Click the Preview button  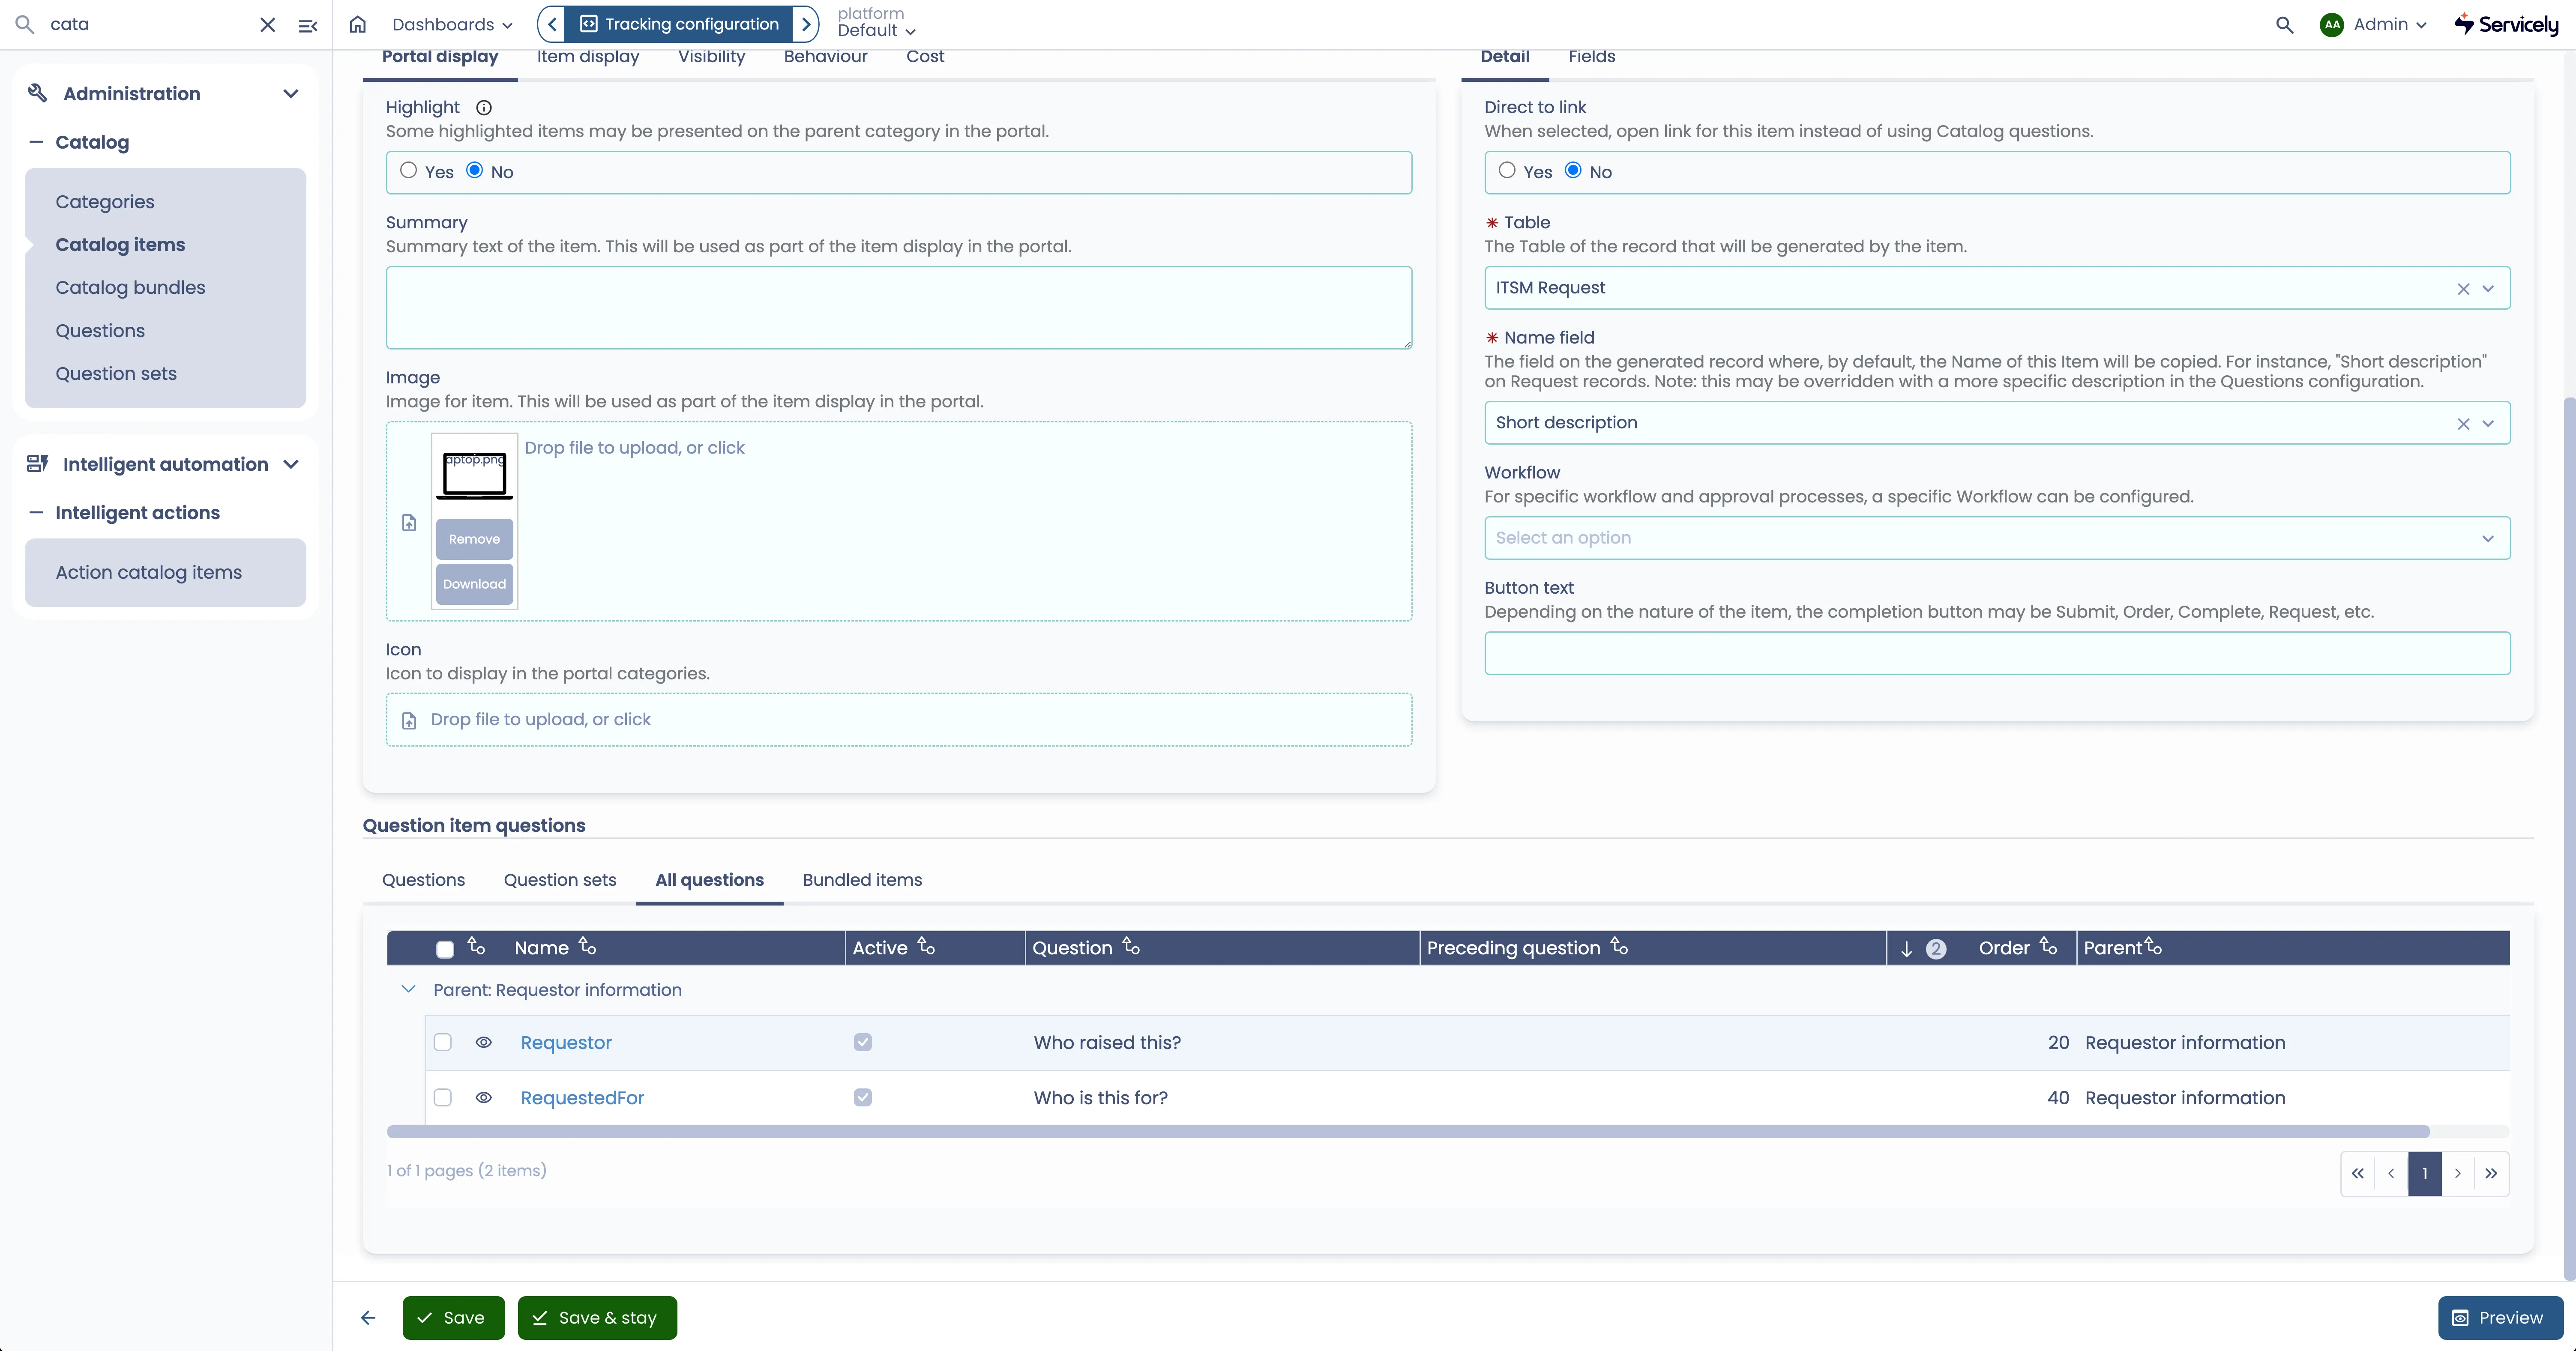coord(2500,1318)
